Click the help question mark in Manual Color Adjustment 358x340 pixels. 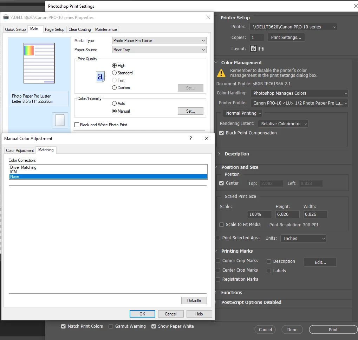(191, 138)
